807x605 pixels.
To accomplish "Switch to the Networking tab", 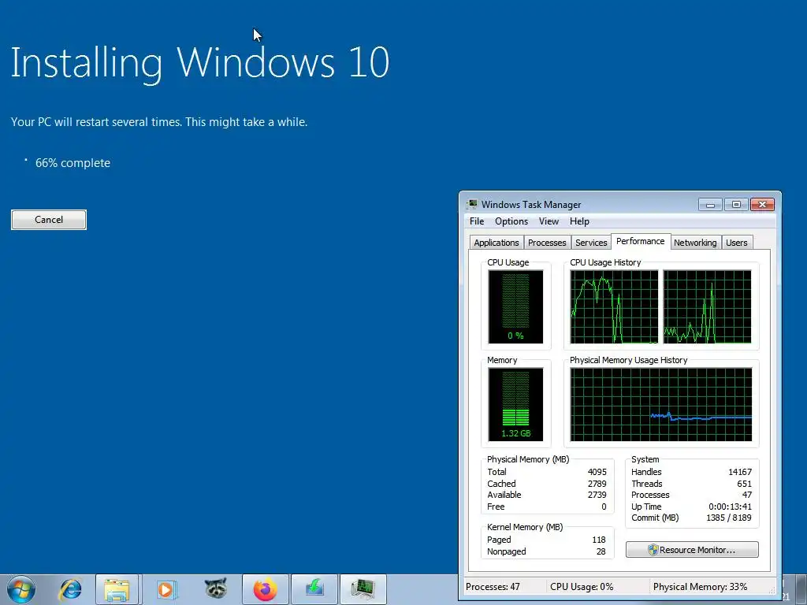I will [x=695, y=243].
